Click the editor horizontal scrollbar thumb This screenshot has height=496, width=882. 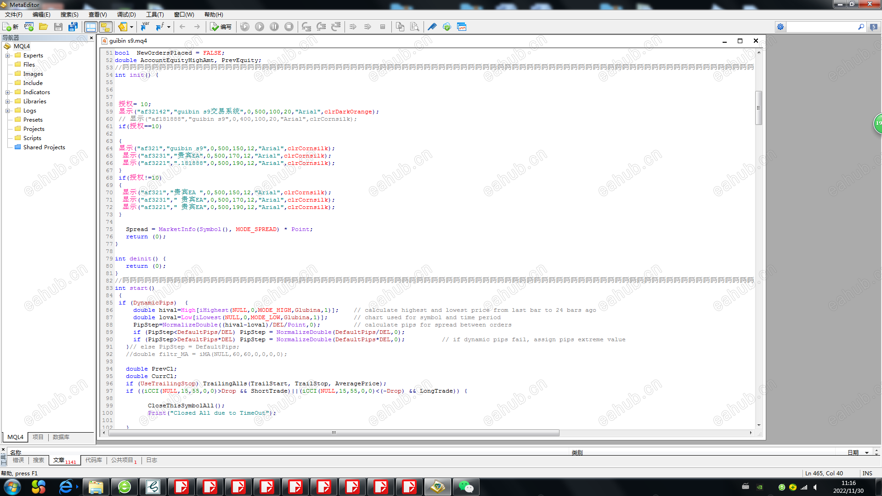click(334, 433)
